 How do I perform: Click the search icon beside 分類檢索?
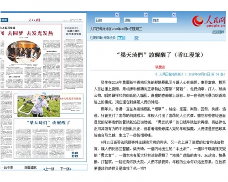tap(136, 38)
